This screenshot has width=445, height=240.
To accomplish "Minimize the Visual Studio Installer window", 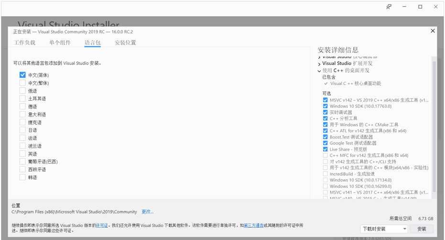I will tap(404, 7).
